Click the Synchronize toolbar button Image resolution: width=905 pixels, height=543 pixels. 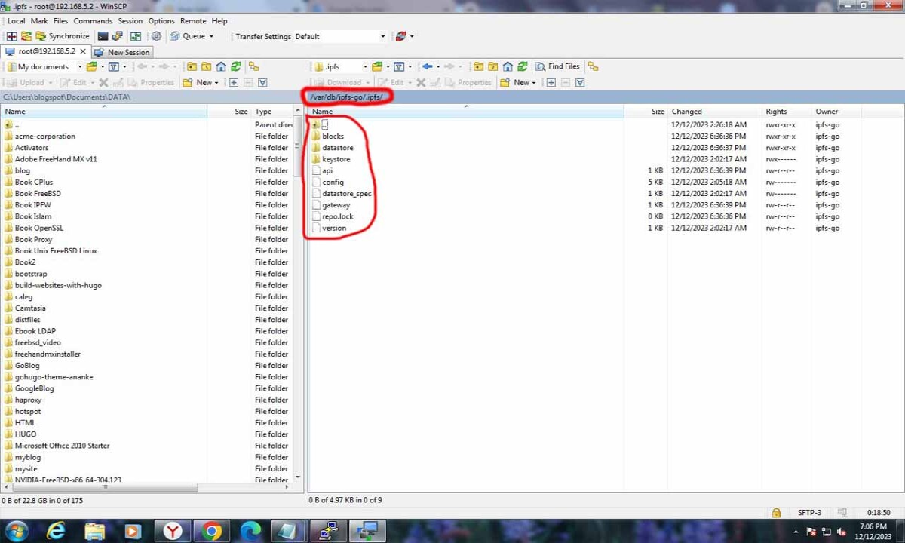click(x=62, y=36)
